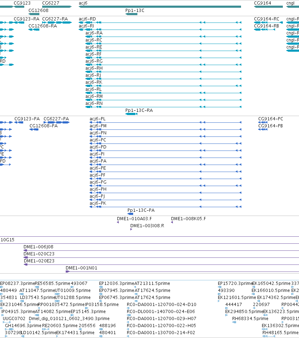Click transcript label CG12608-RA
The width and height of the screenshot is (299, 338).
43,26
